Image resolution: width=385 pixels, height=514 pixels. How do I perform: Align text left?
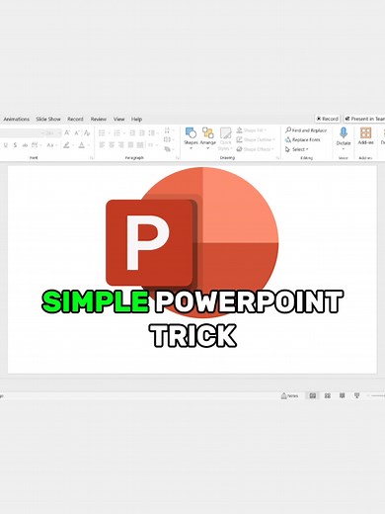[x=102, y=145]
